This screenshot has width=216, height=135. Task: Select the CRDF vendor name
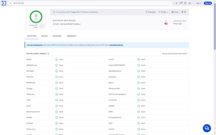pyautogui.click(x=28, y=100)
